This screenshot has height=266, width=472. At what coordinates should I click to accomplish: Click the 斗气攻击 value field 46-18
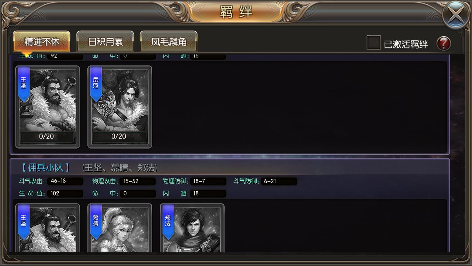coord(65,181)
